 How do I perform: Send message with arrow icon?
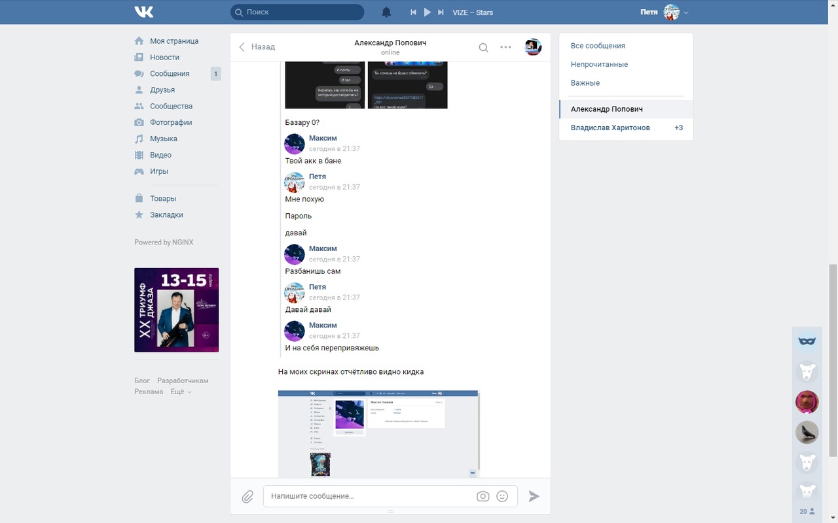534,496
